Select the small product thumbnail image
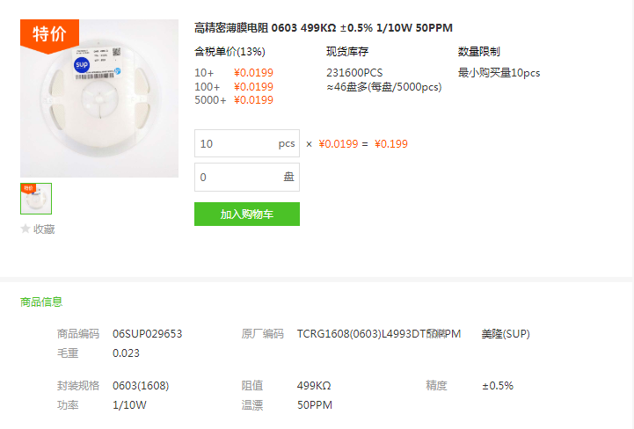The width and height of the screenshot is (634, 429). (x=36, y=199)
